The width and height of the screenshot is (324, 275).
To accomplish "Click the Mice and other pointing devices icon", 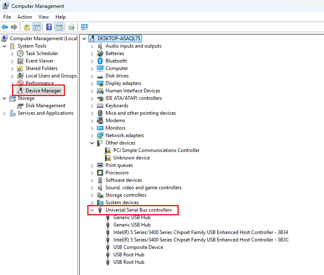I will (100, 113).
